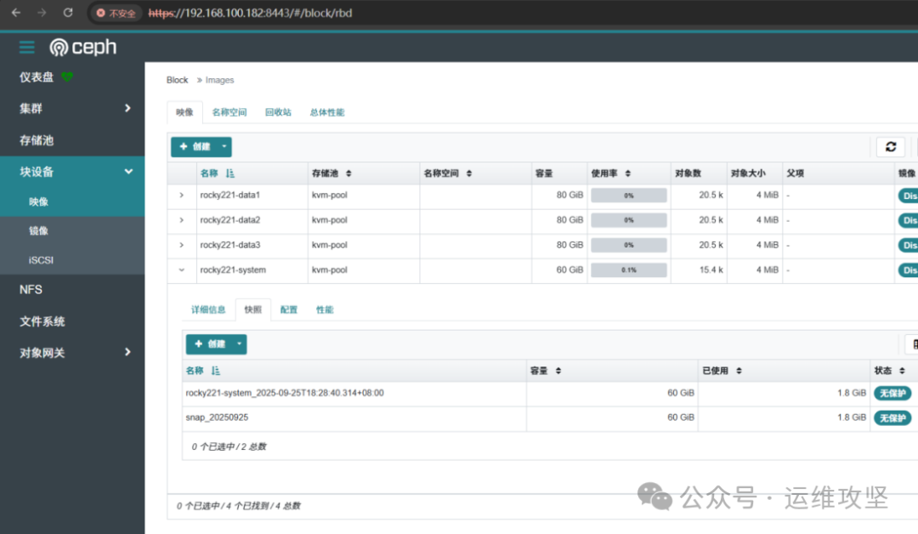
Task: Click the browser back arrow
Action: click(15, 13)
